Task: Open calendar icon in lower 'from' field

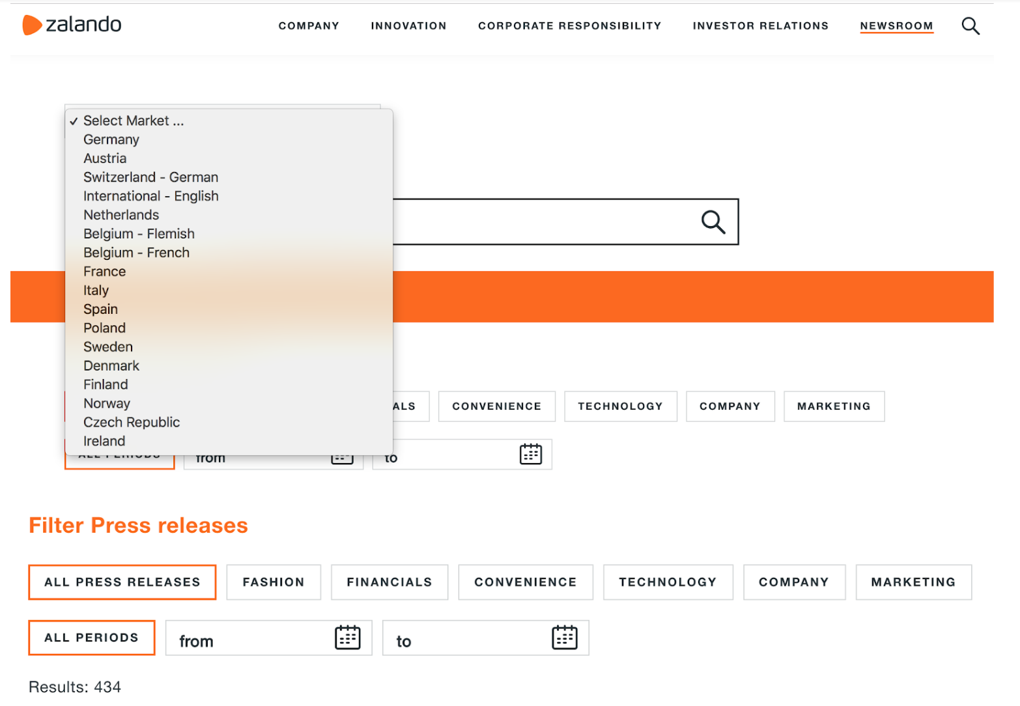Action: click(x=348, y=637)
